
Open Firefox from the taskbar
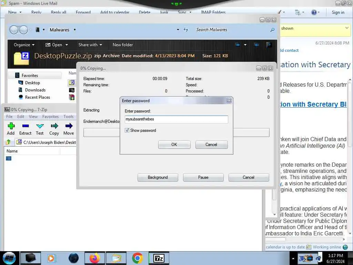[94, 258]
